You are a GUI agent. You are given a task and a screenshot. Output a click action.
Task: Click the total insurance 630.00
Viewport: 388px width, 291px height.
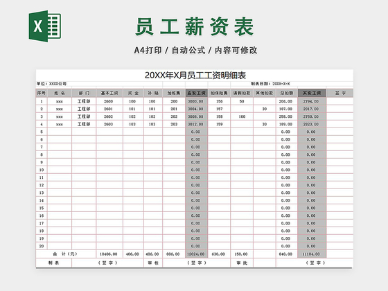pyautogui.click(x=218, y=254)
